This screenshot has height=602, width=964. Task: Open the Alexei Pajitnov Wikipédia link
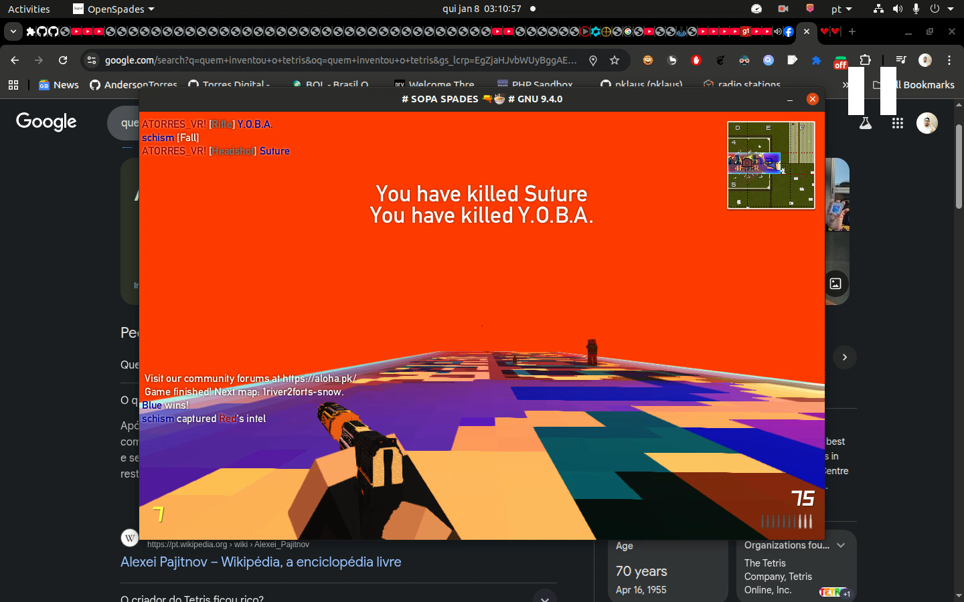coord(260,562)
